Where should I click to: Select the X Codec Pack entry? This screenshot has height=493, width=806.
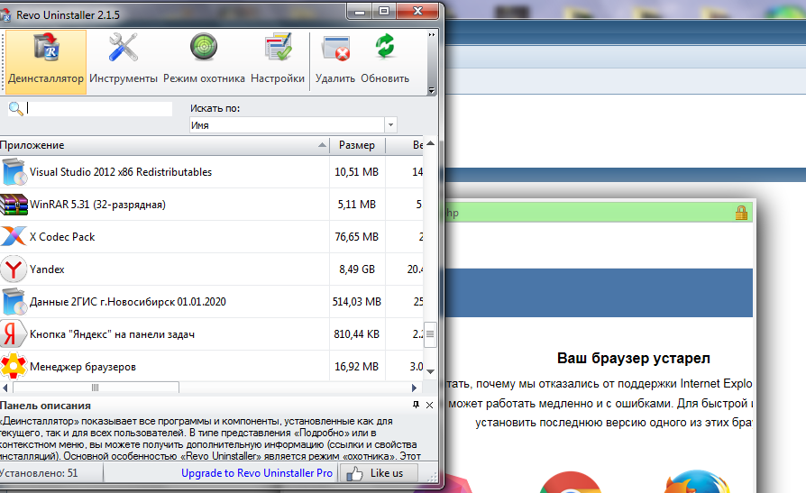point(211,236)
